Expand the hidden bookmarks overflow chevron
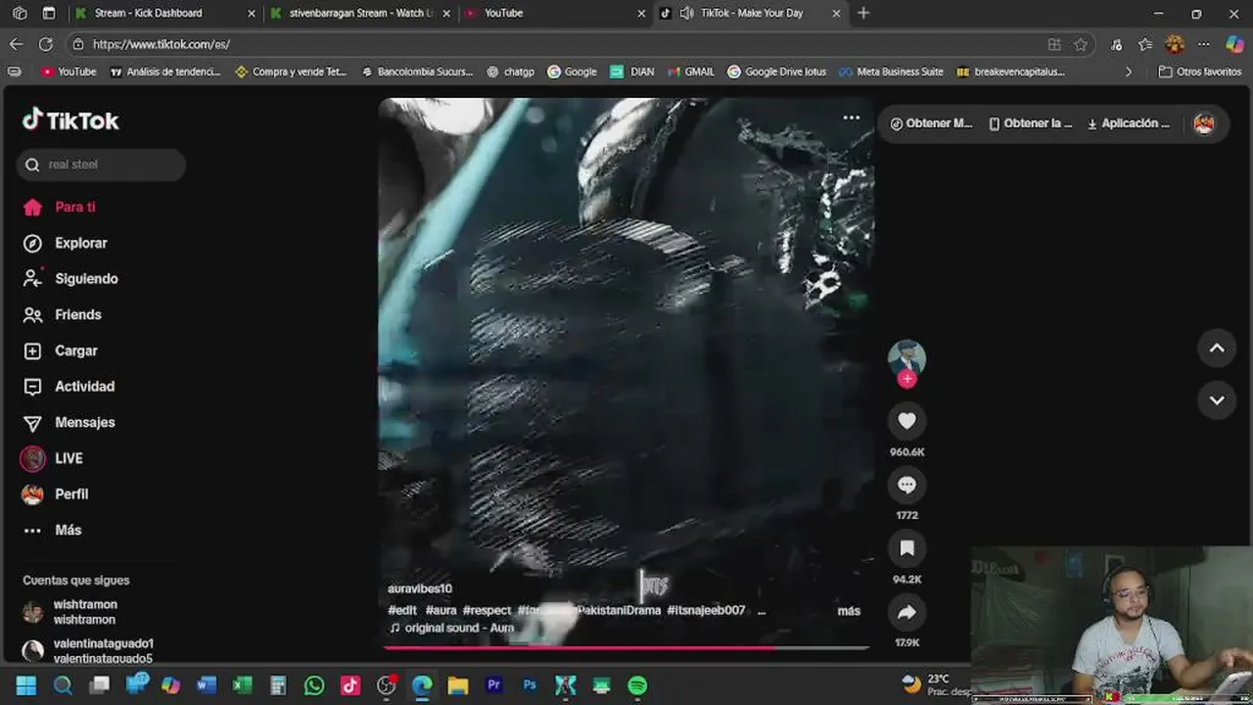The width and height of the screenshot is (1253, 705). (1128, 71)
